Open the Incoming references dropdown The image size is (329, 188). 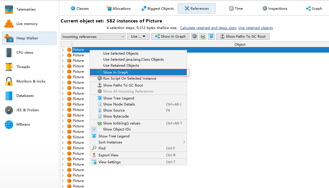93,37
